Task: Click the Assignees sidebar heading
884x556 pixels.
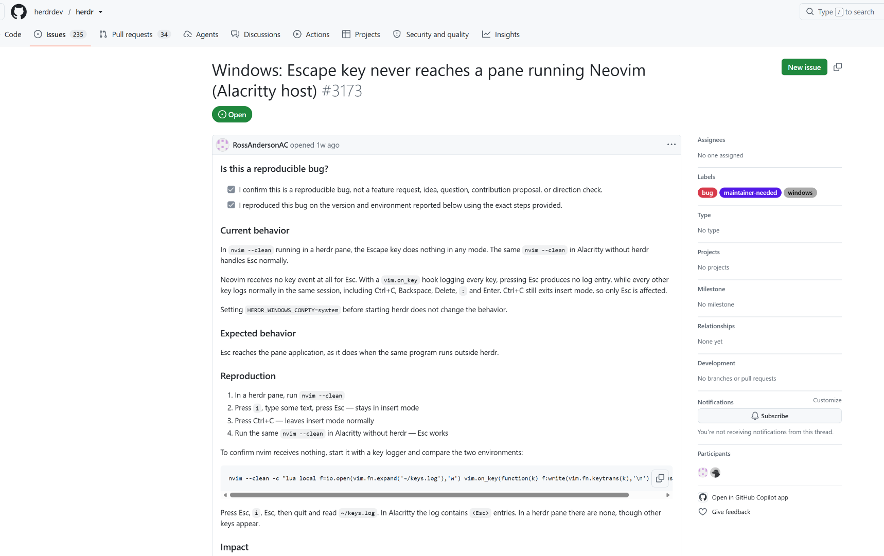Action: (x=711, y=140)
